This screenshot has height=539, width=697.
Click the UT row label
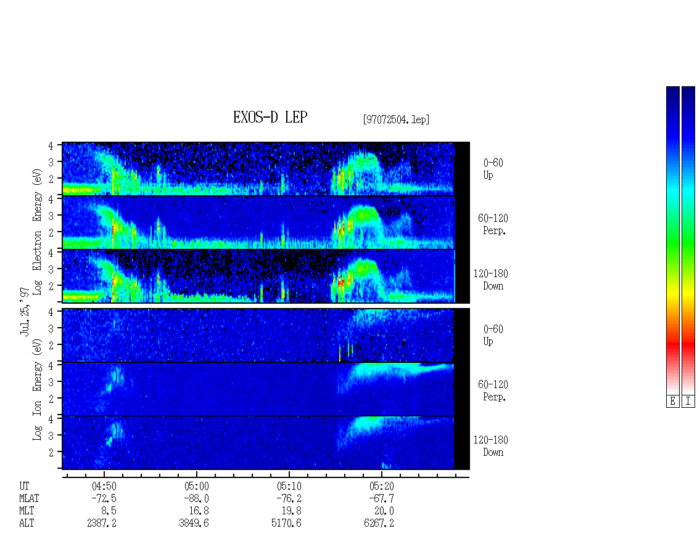click(x=25, y=486)
